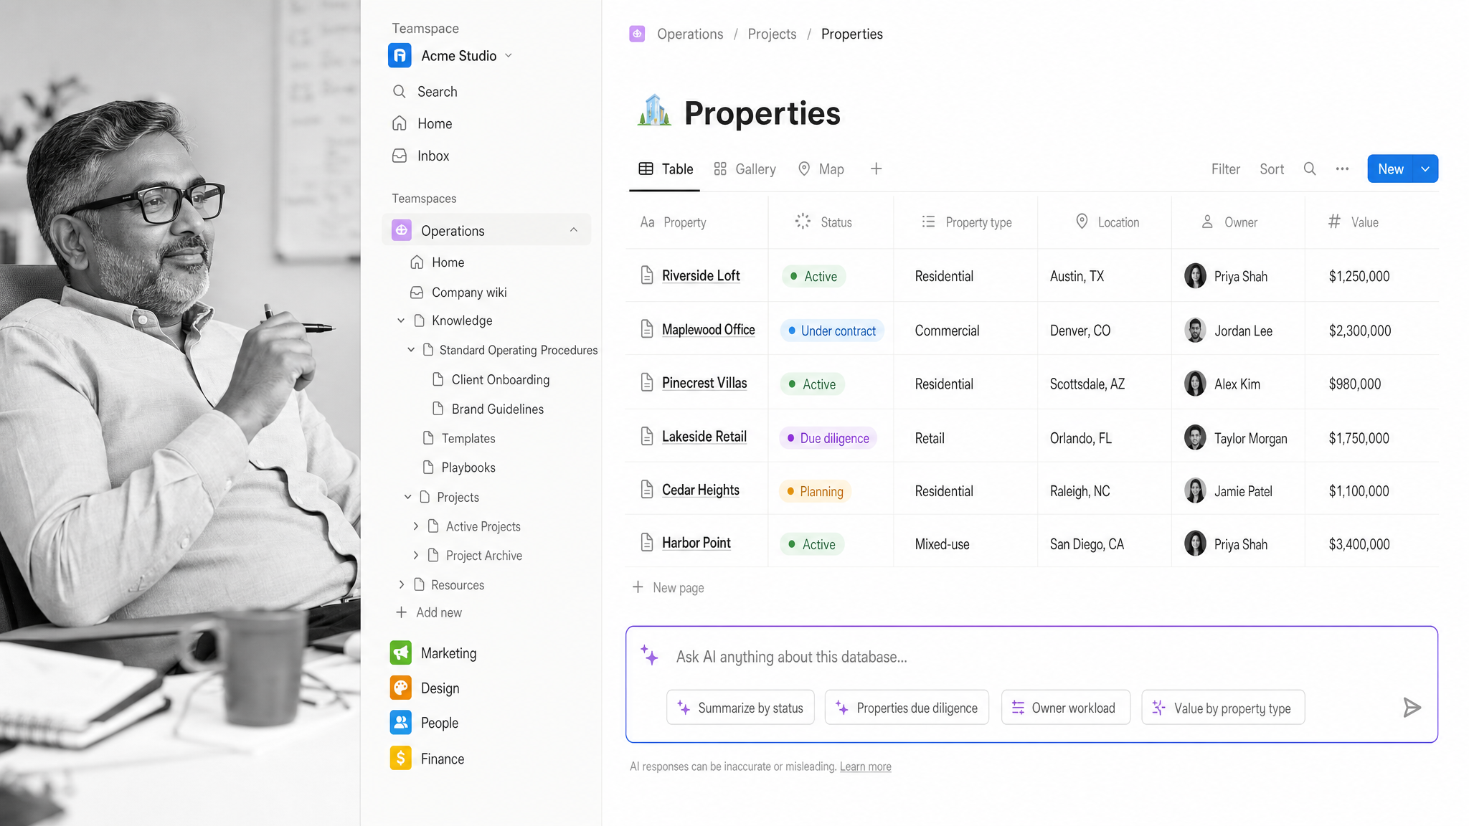Open the Maplewood Office page
Image resolution: width=1469 pixels, height=826 pixels.
tap(709, 329)
